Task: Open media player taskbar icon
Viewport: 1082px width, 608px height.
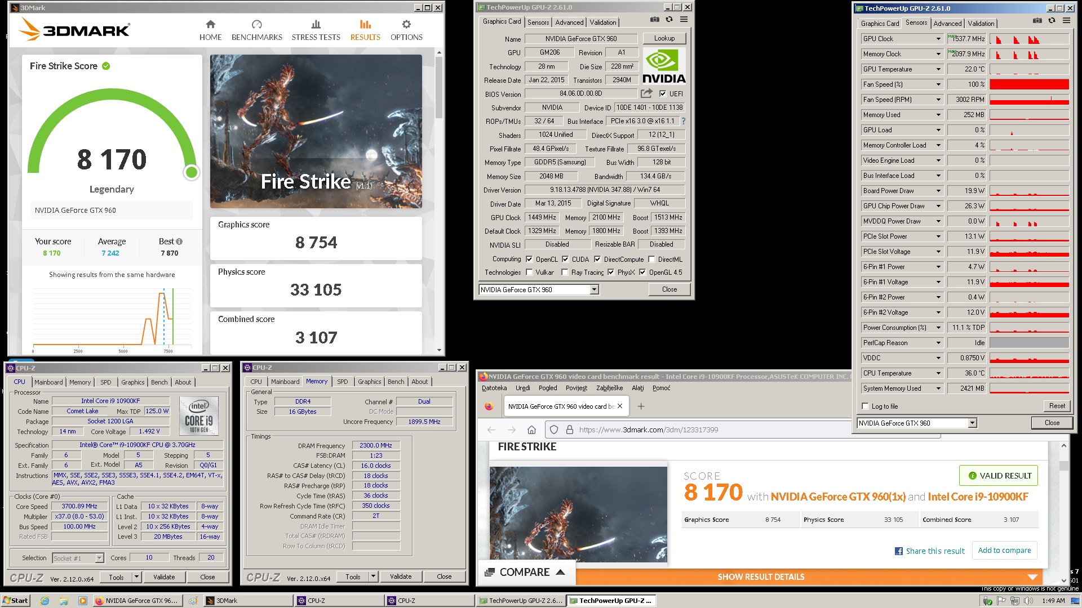Action: tap(82, 601)
